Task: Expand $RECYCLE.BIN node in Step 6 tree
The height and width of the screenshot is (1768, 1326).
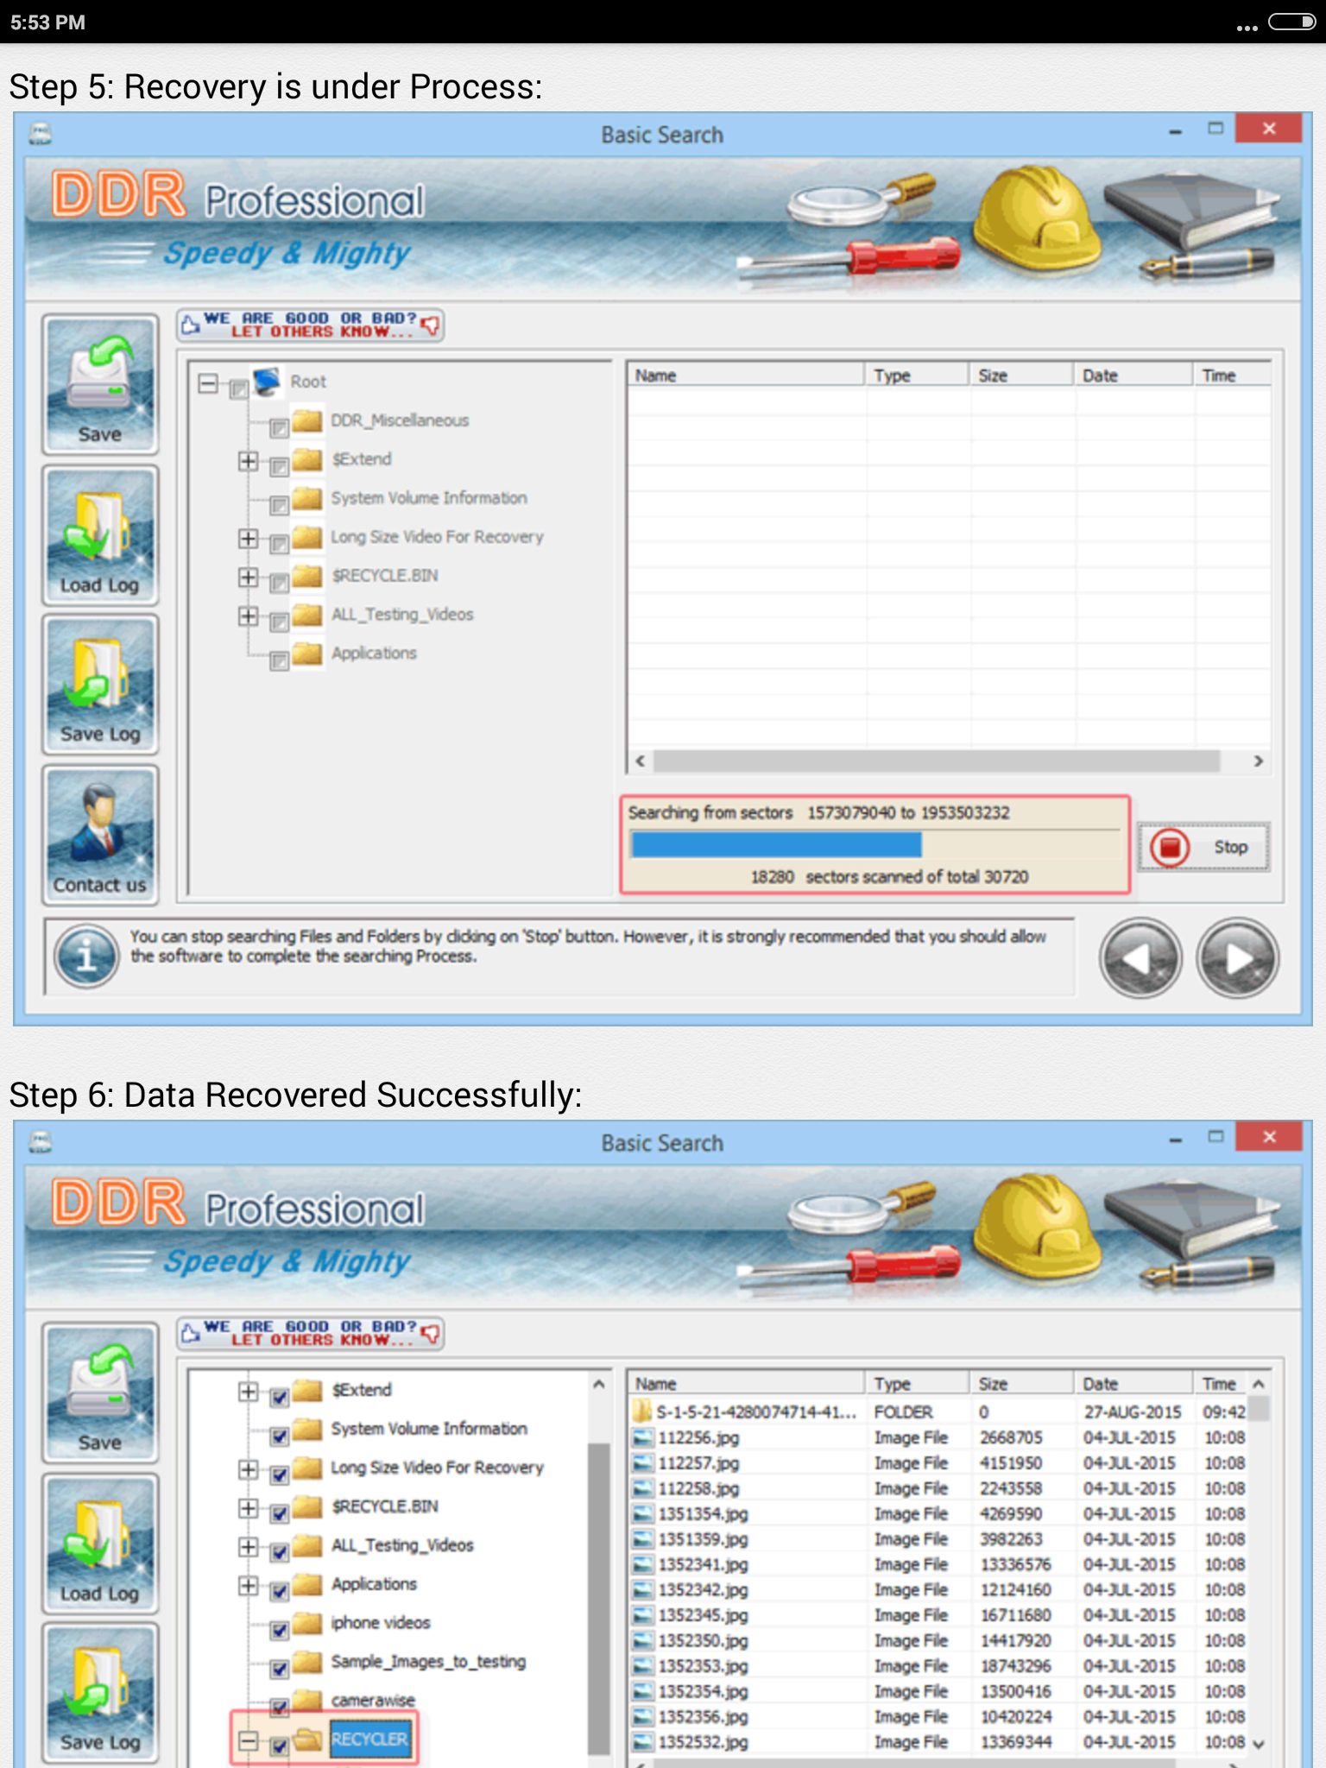Action: (x=248, y=1507)
